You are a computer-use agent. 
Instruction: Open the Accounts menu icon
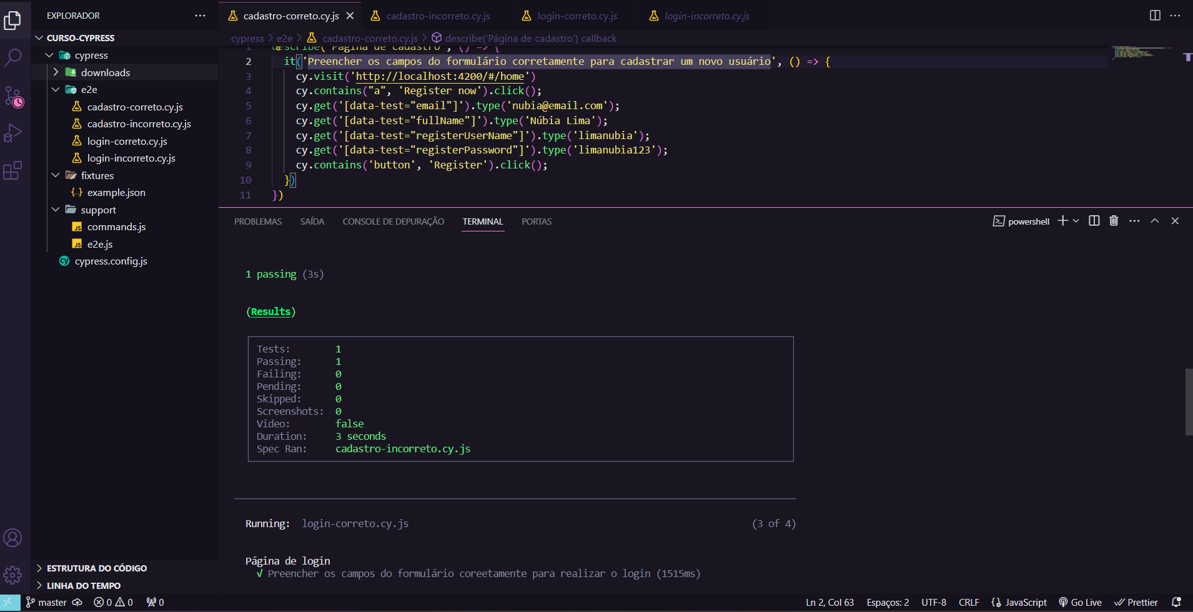click(12, 538)
